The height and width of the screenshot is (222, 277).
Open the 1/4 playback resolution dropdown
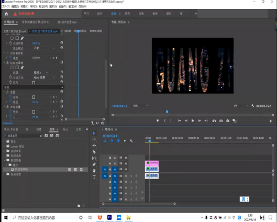[241, 106]
